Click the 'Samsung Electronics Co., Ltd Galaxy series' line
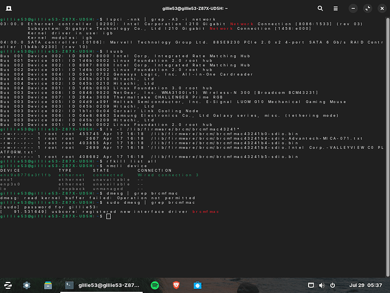The width and height of the screenshot is (390, 293). tap(169, 115)
